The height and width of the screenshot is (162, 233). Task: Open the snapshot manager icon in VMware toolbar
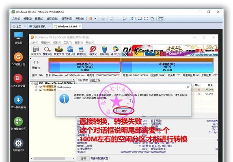pyautogui.click(x=125, y=19)
